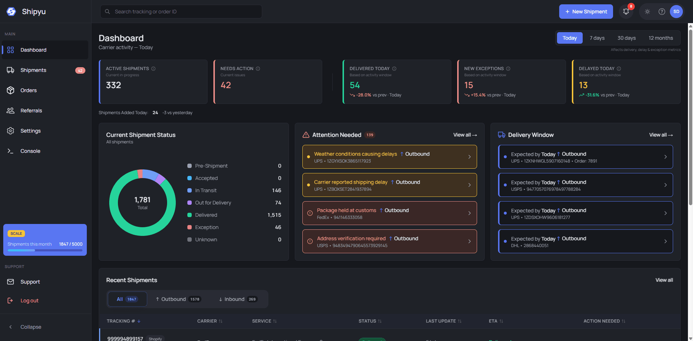Collapse the sidebar with chevron
Viewport: 693px width, 341px height.
(x=10, y=327)
